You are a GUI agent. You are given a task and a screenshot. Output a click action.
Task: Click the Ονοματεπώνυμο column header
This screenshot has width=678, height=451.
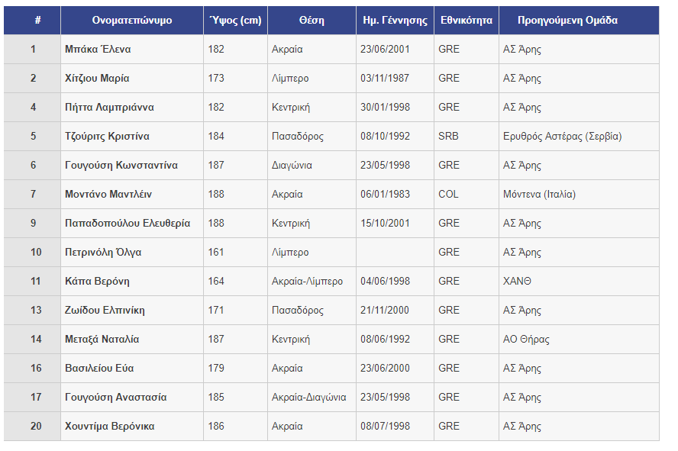(132, 21)
